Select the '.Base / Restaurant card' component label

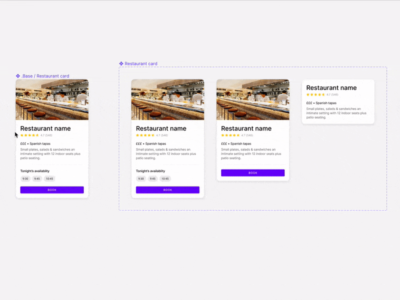(45, 76)
